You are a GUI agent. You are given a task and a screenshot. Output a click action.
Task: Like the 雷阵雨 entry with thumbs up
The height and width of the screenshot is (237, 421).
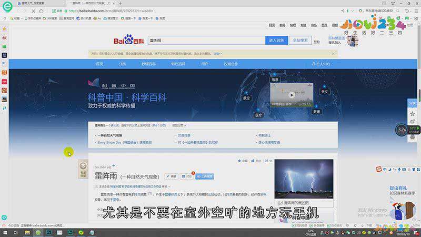[x=256, y=161]
